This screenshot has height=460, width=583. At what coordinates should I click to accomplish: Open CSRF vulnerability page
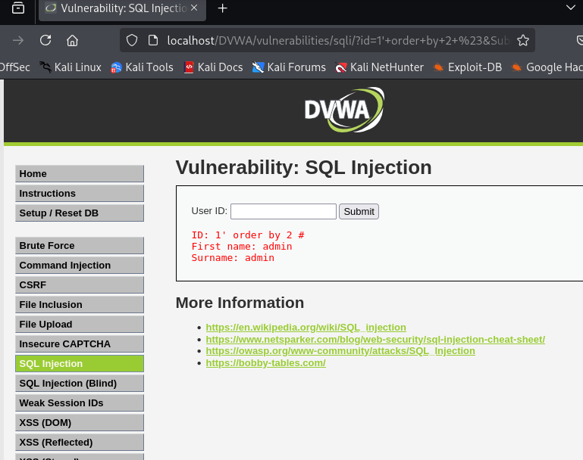[x=80, y=285]
